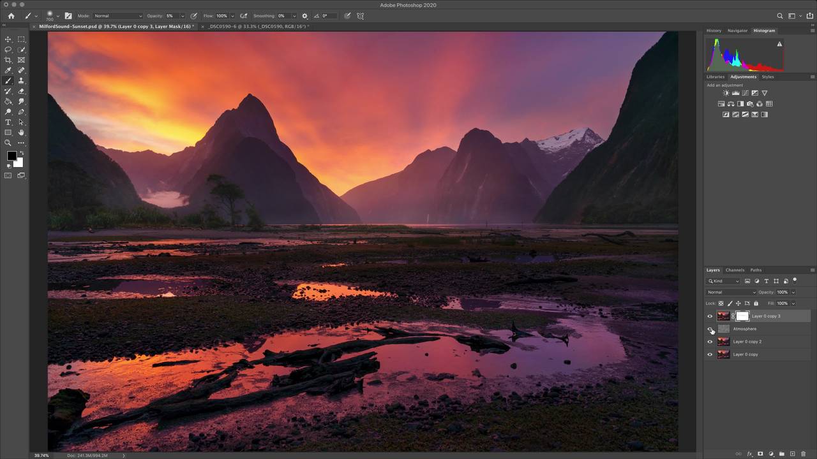Image resolution: width=817 pixels, height=459 pixels.
Task: Toggle visibility of Atmosphere layer
Action: [710, 329]
